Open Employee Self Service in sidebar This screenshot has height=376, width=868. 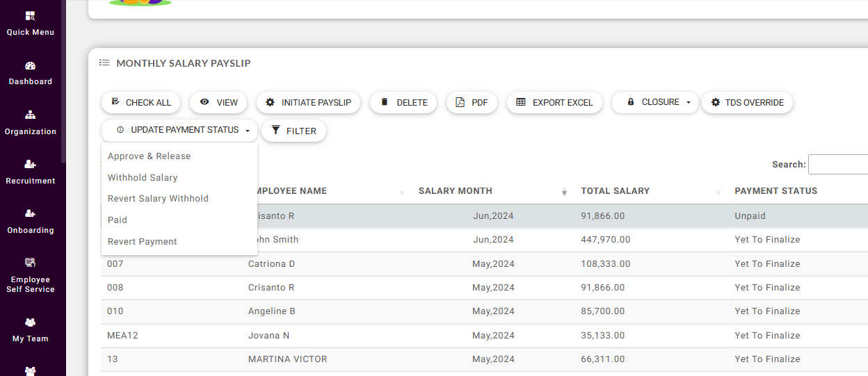(x=30, y=275)
